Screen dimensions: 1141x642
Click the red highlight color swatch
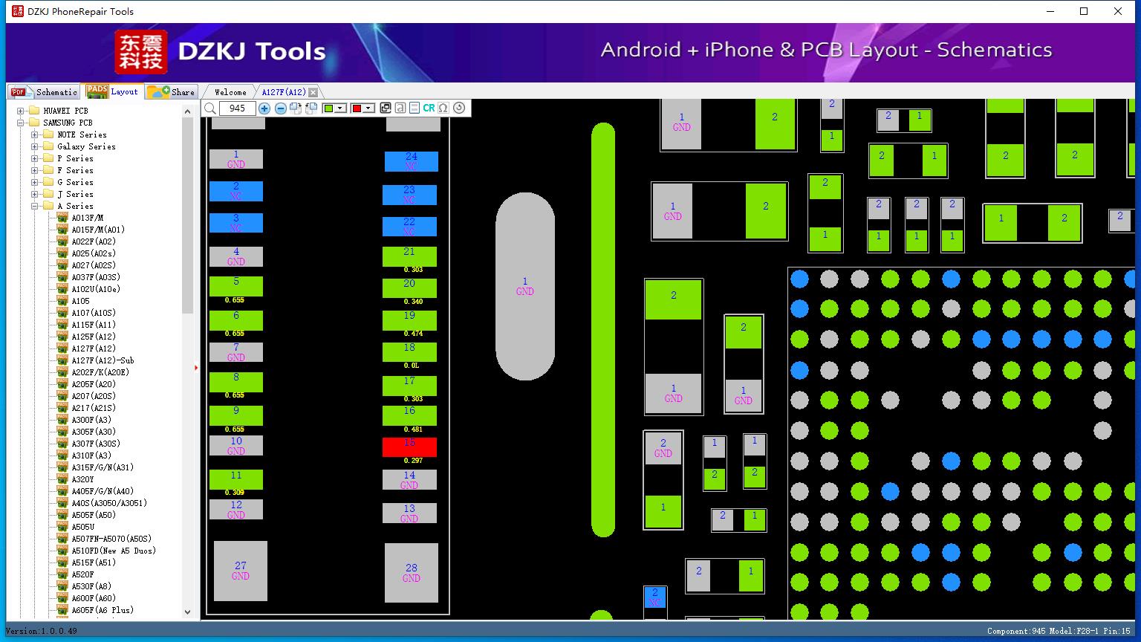357,108
